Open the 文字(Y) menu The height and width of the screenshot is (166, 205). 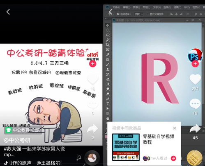157,7
